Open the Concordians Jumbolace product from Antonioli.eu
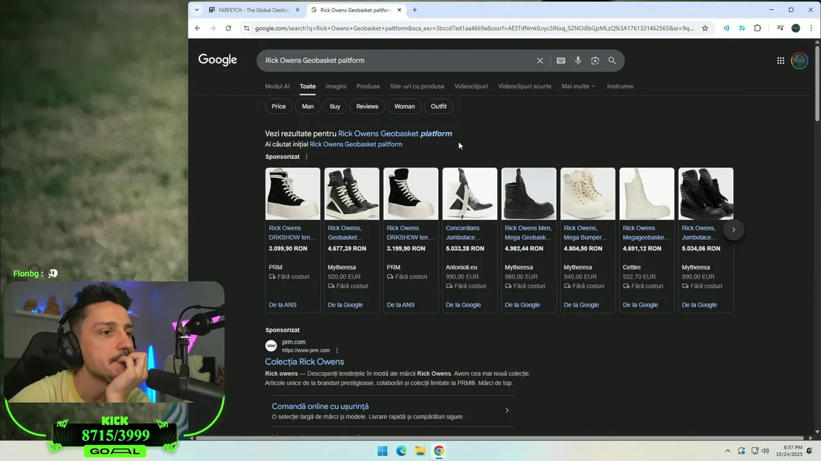Screen dimensions: 821x461 coord(470,240)
